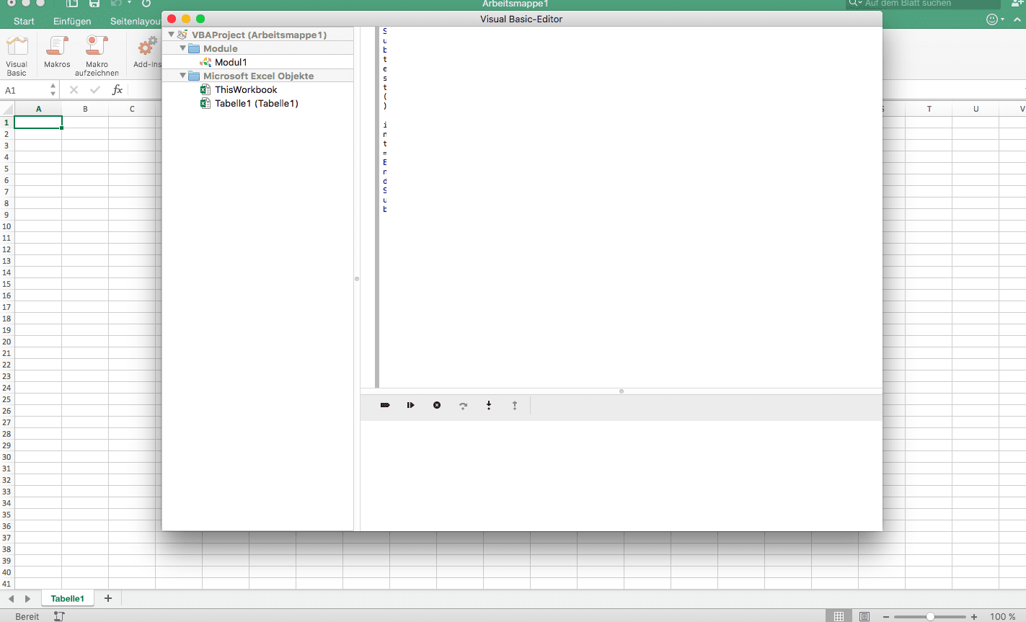1026x622 pixels.
Task: Click the fx insert function icon
Action: pyautogui.click(x=118, y=90)
